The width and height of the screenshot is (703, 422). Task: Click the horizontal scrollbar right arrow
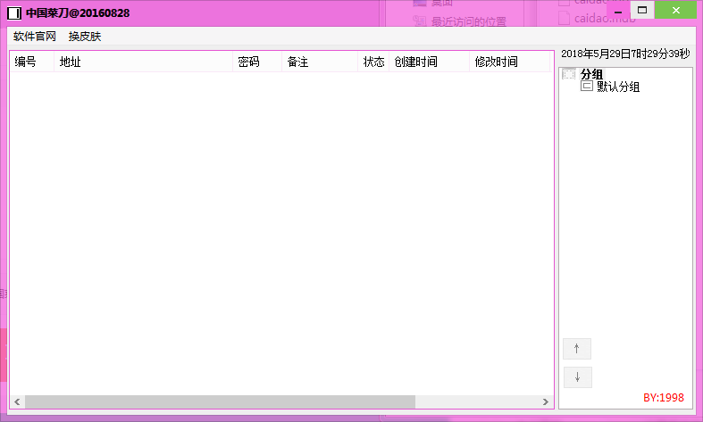pyautogui.click(x=545, y=401)
